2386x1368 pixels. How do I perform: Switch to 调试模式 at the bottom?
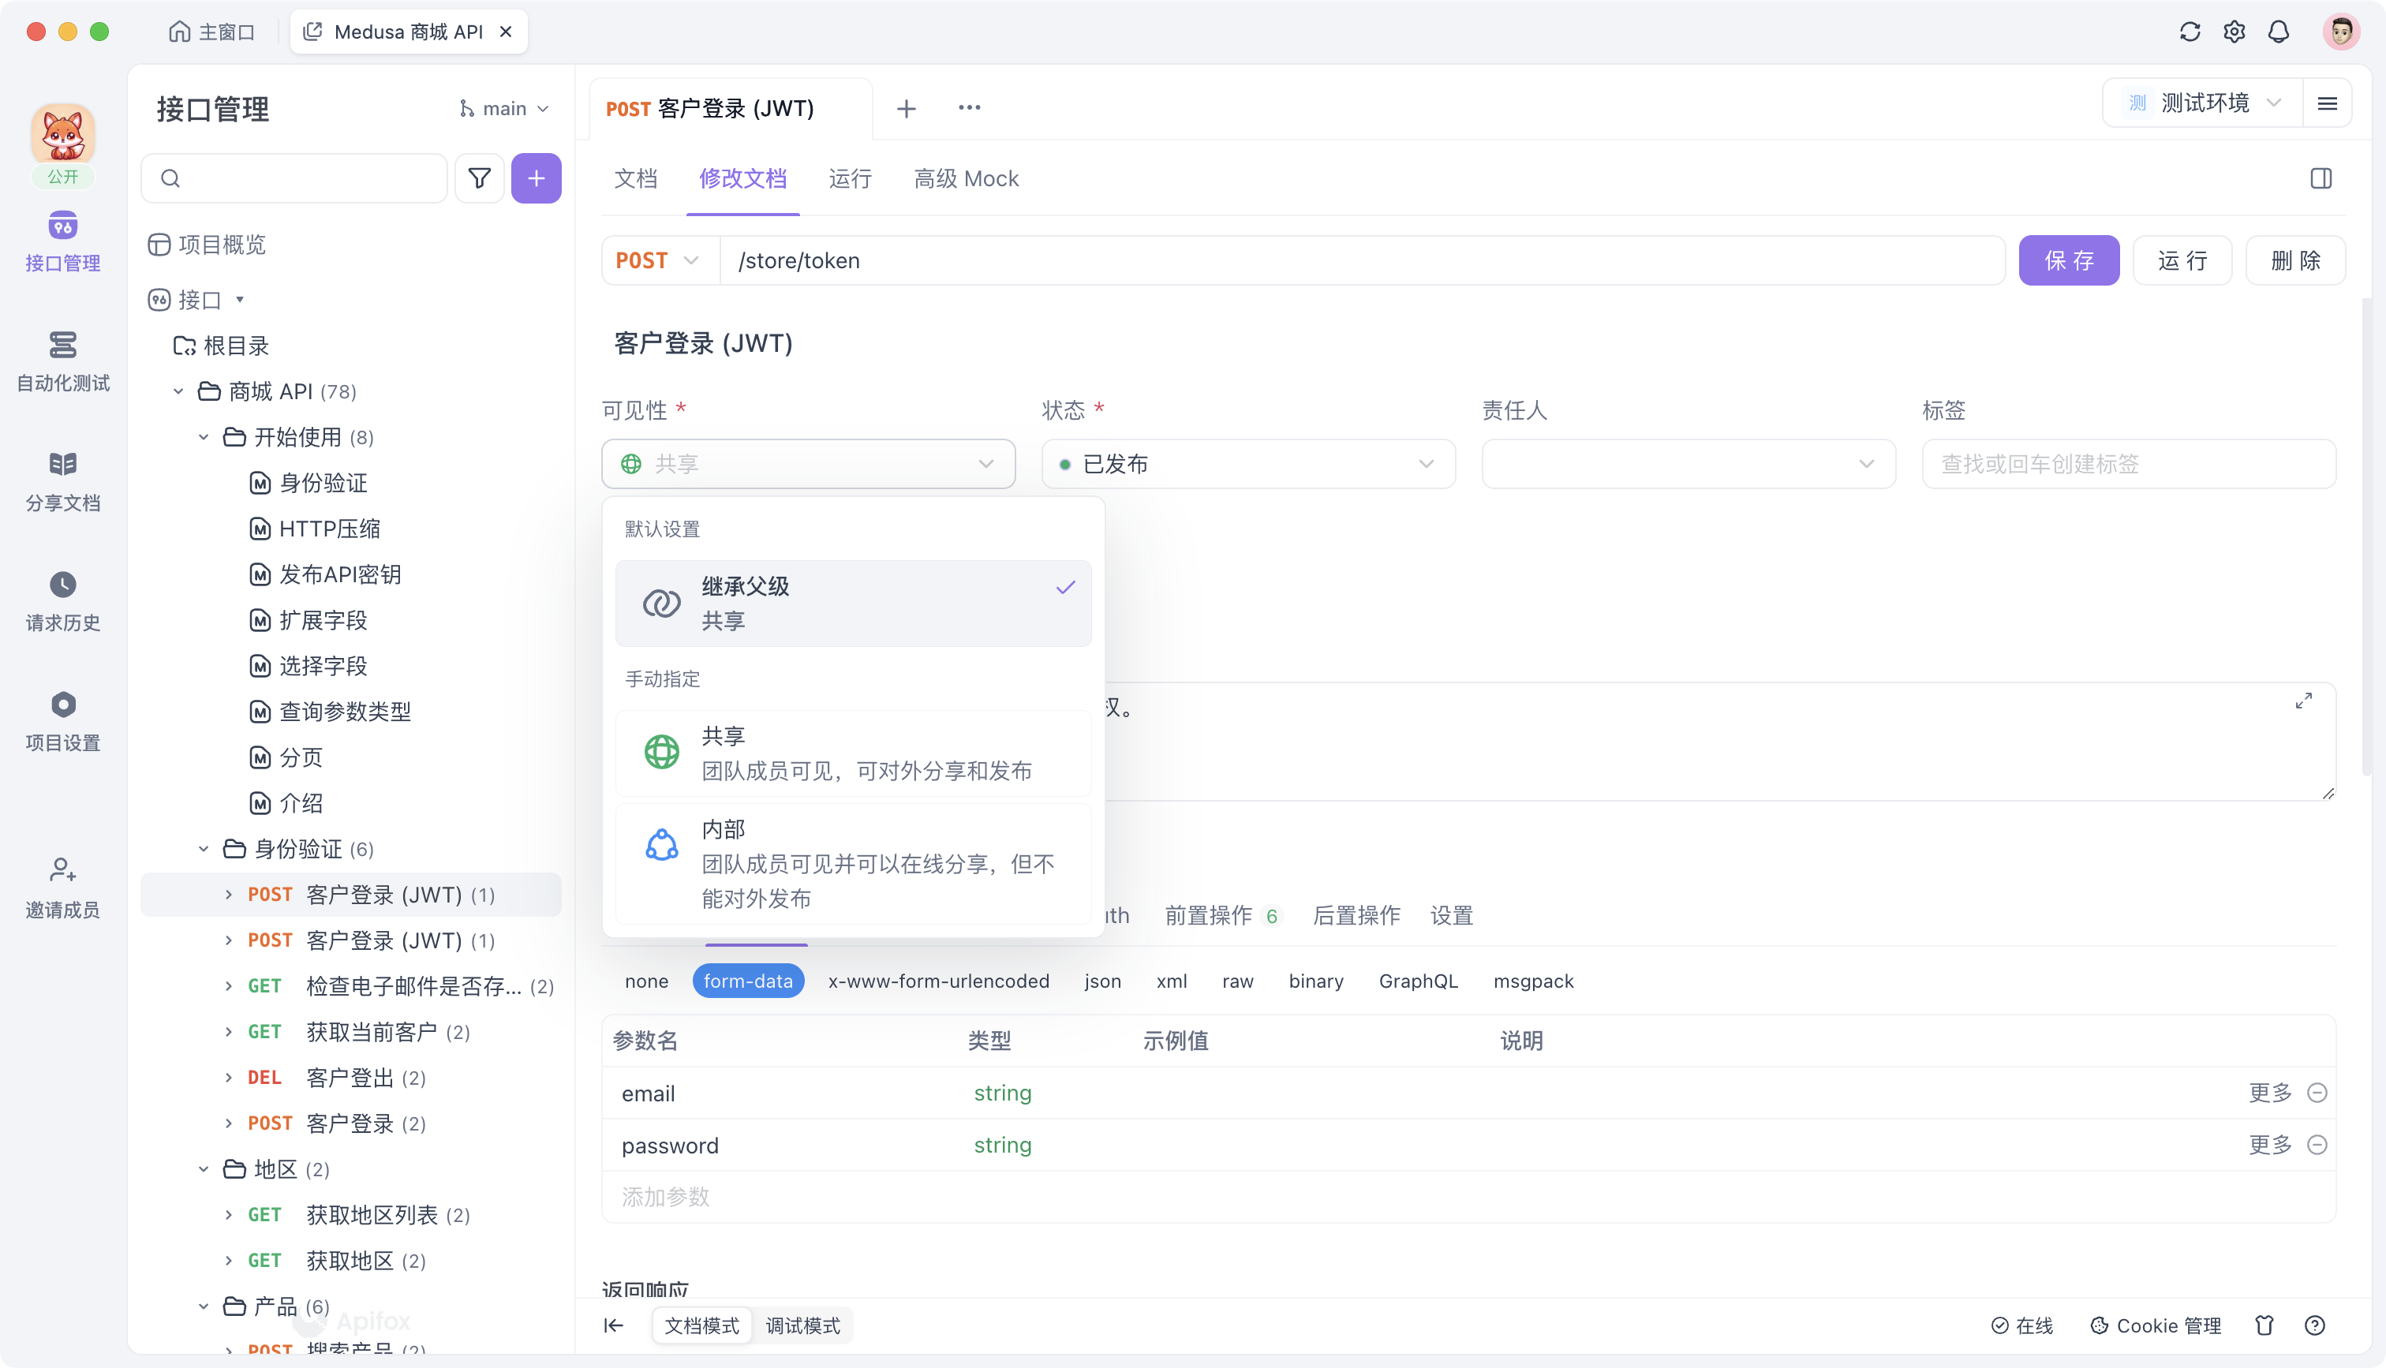point(802,1325)
